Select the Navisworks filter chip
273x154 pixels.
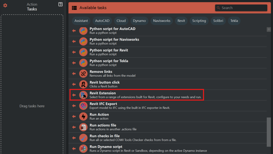click(162, 21)
